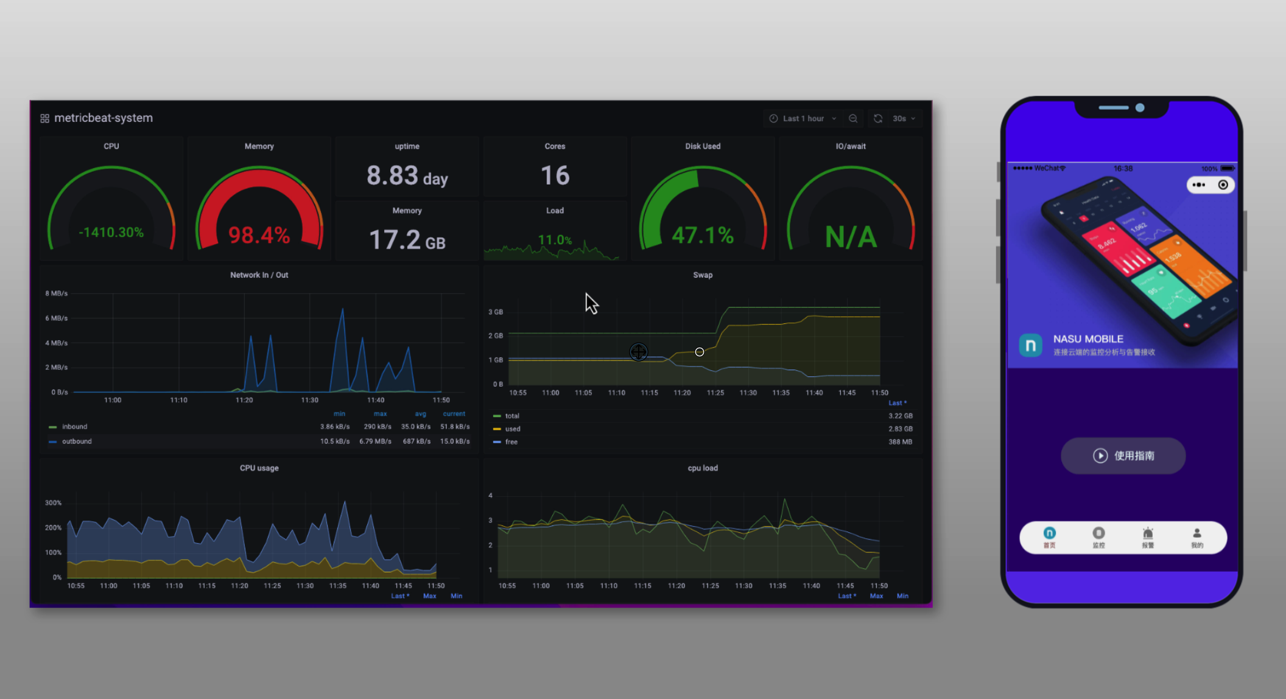Viewport: 1286px width, 699px height.
Task: Toggle the free series in Swap legend
Action: [x=511, y=442]
